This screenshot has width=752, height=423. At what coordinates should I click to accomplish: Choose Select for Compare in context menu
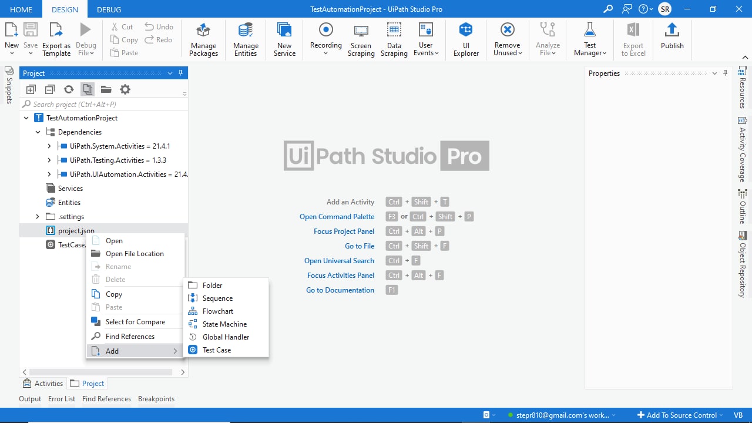coord(135,322)
